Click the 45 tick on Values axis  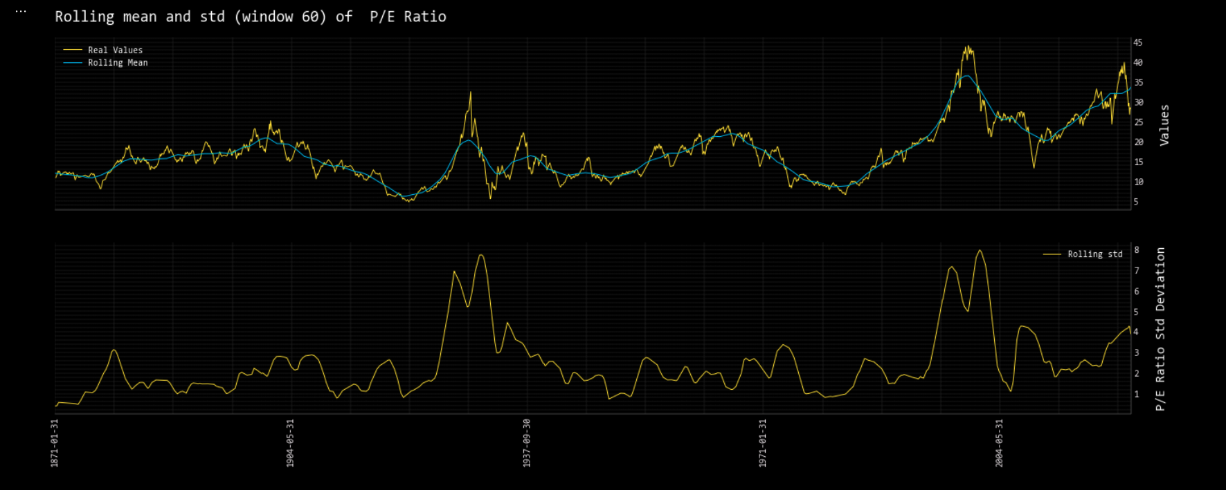1138,43
